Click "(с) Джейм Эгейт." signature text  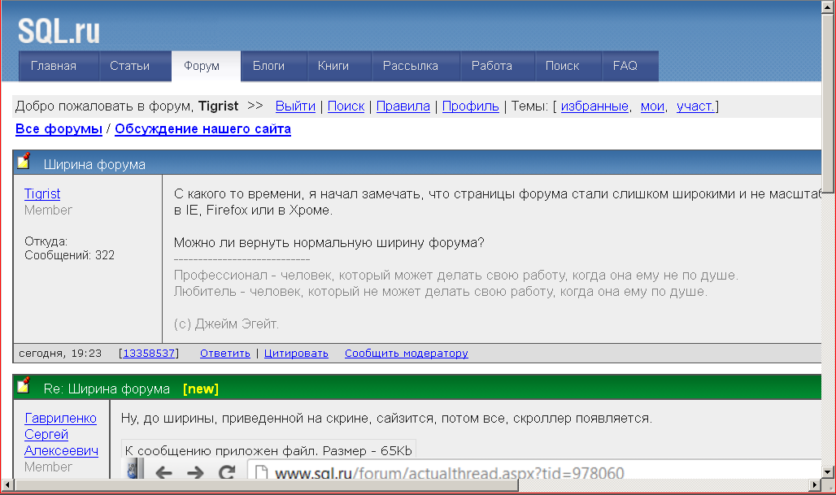(226, 324)
